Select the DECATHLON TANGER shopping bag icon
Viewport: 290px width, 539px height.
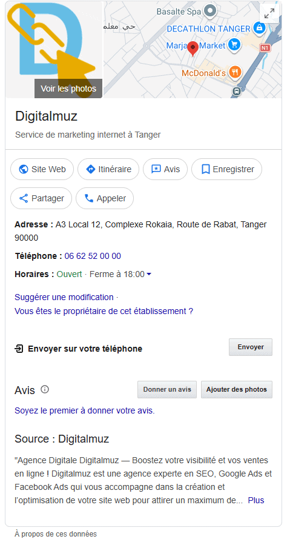[x=259, y=27]
